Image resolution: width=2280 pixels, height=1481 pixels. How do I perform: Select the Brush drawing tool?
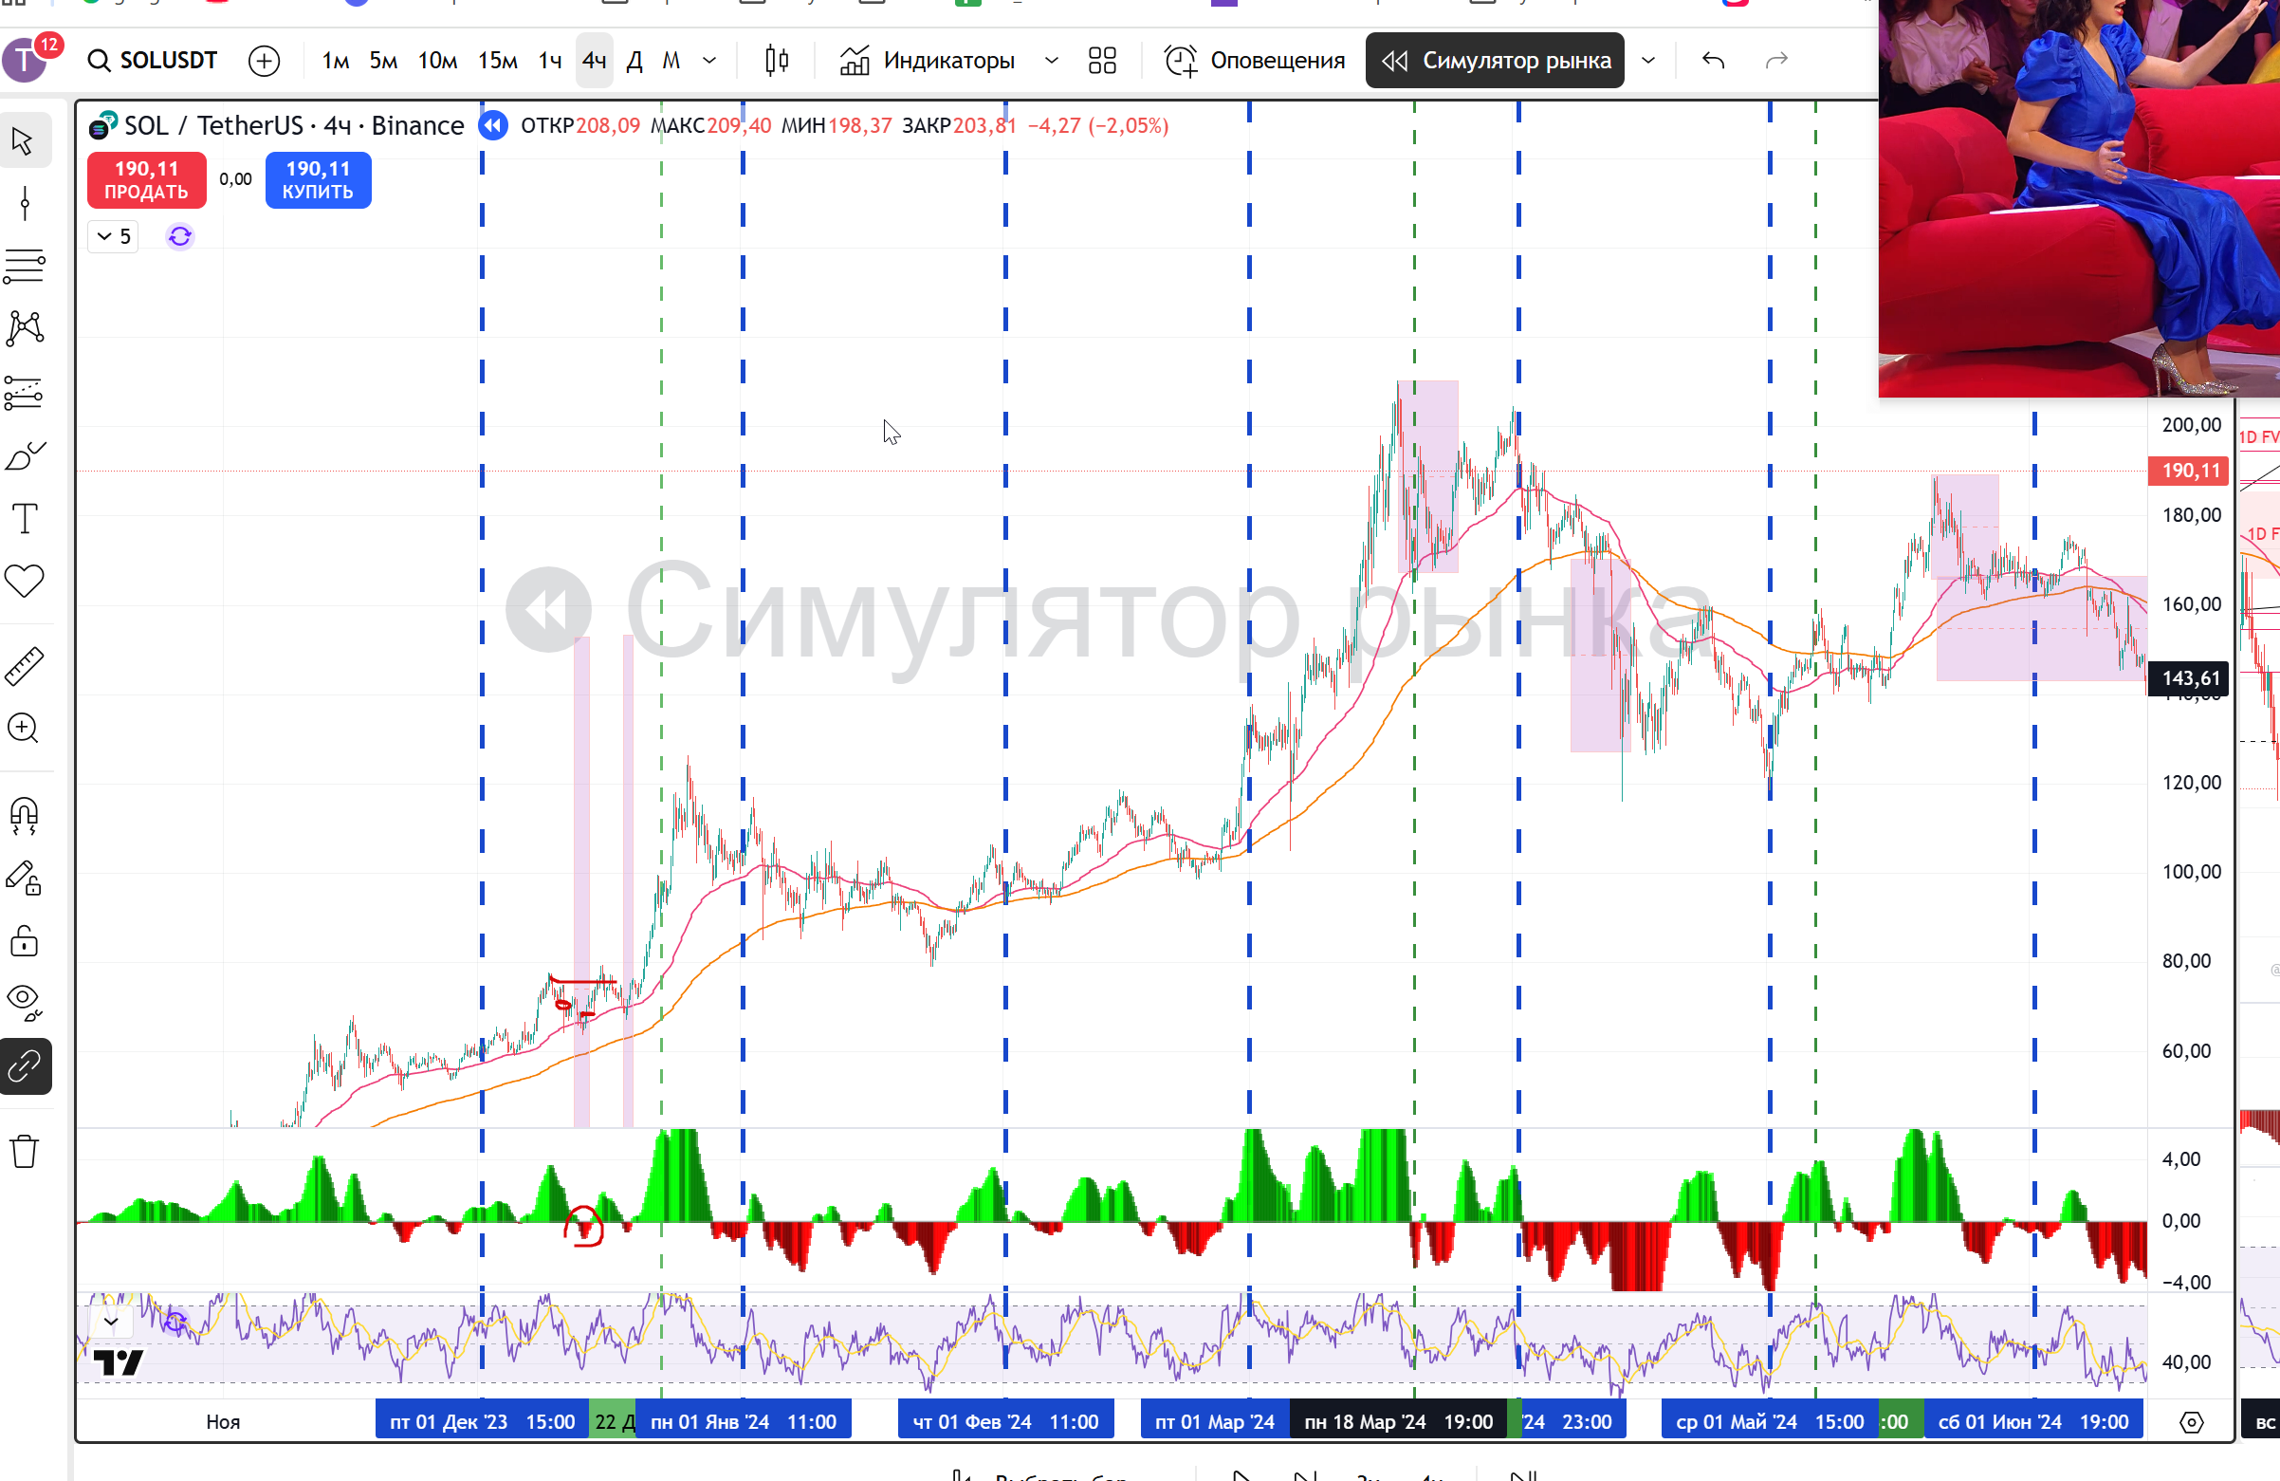(25, 455)
